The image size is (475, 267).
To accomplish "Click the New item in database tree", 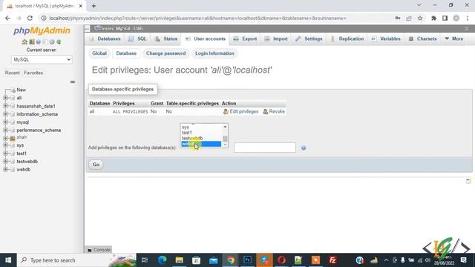I will point(21,90).
